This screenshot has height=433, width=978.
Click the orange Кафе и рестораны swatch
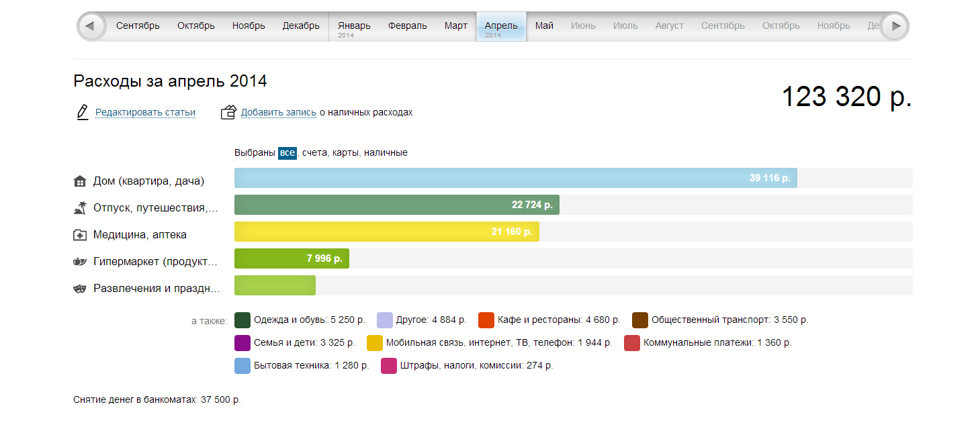(x=486, y=320)
